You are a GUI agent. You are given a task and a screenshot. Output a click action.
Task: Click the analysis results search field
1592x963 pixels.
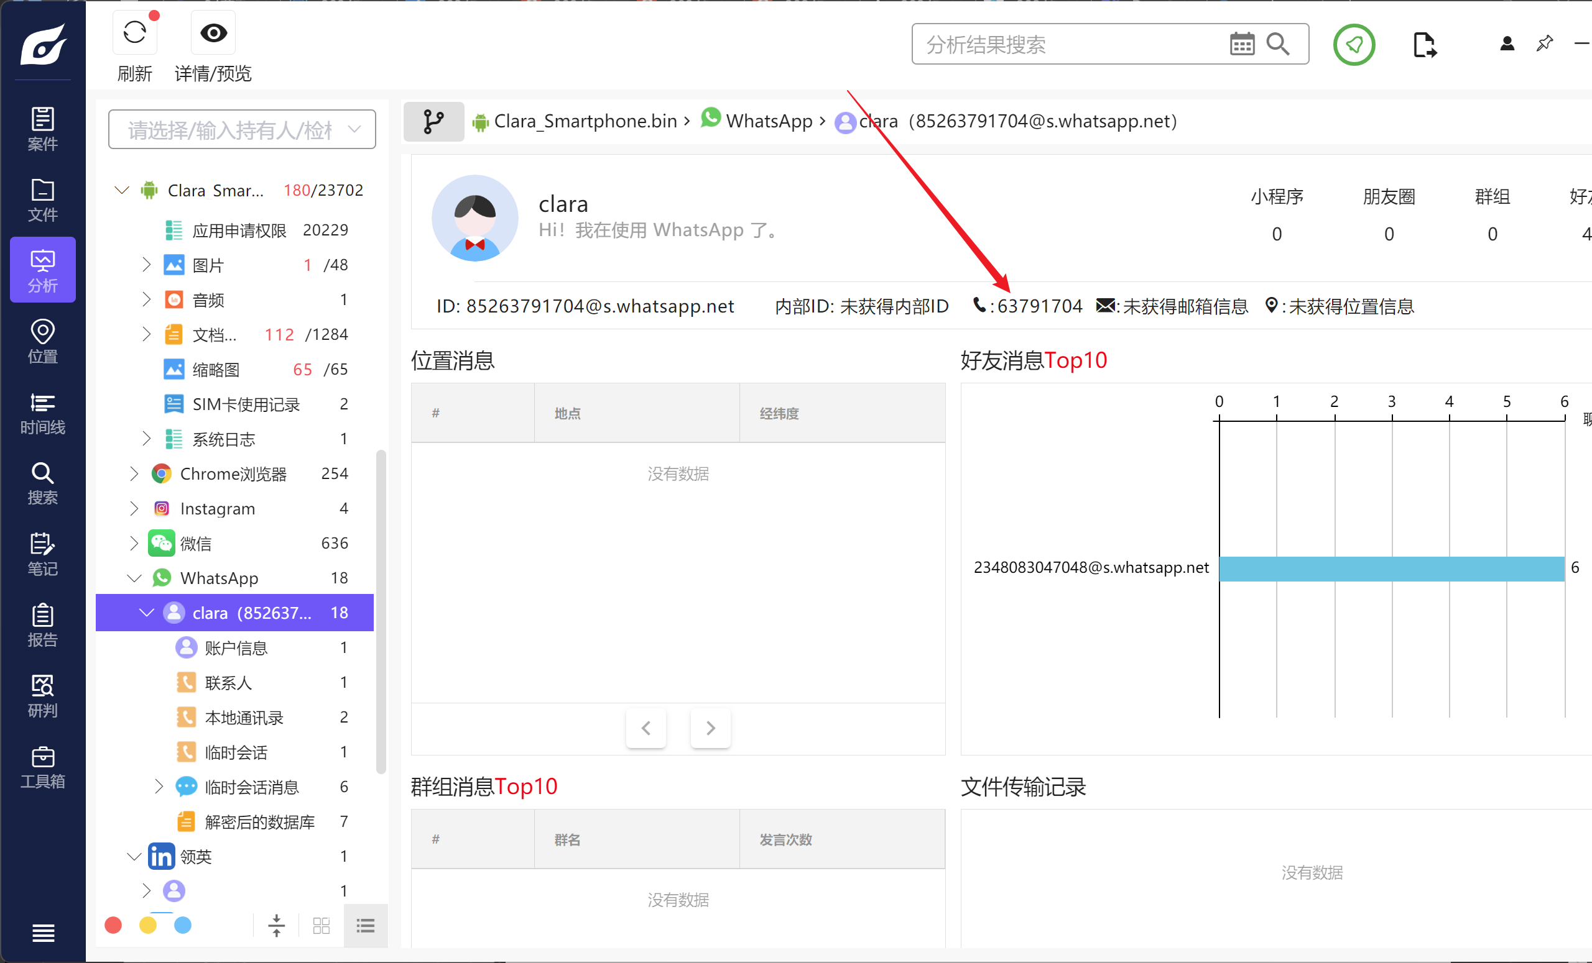[1066, 45]
